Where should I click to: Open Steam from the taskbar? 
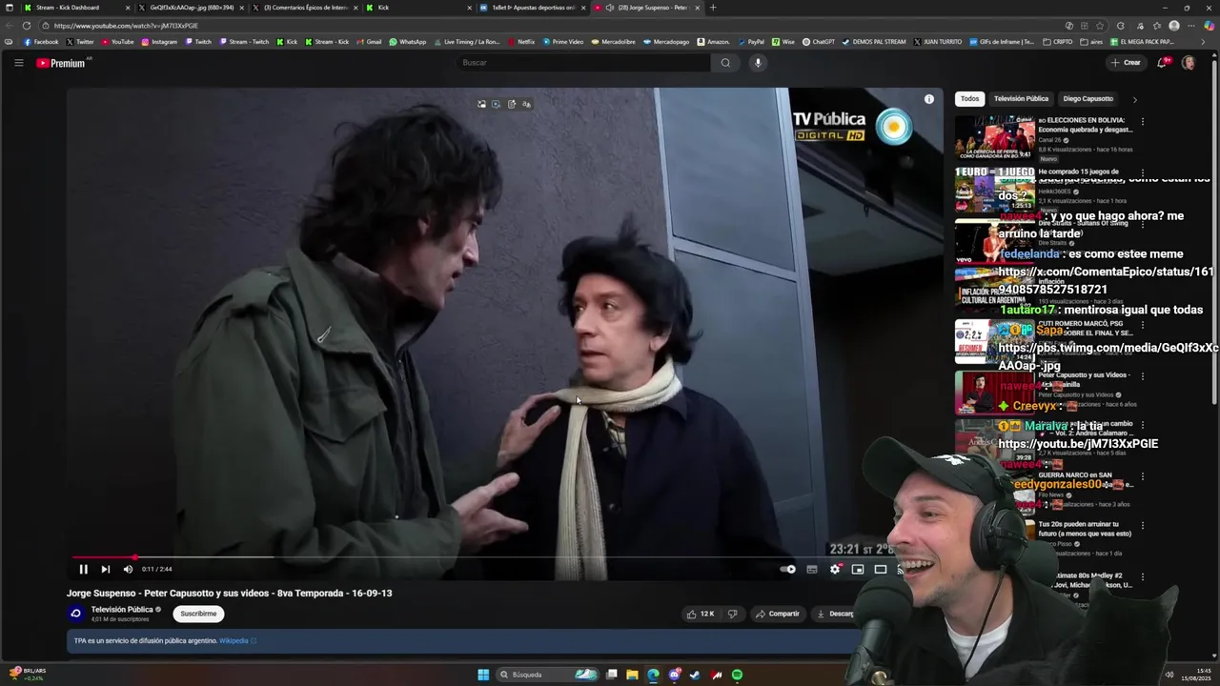pos(695,675)
